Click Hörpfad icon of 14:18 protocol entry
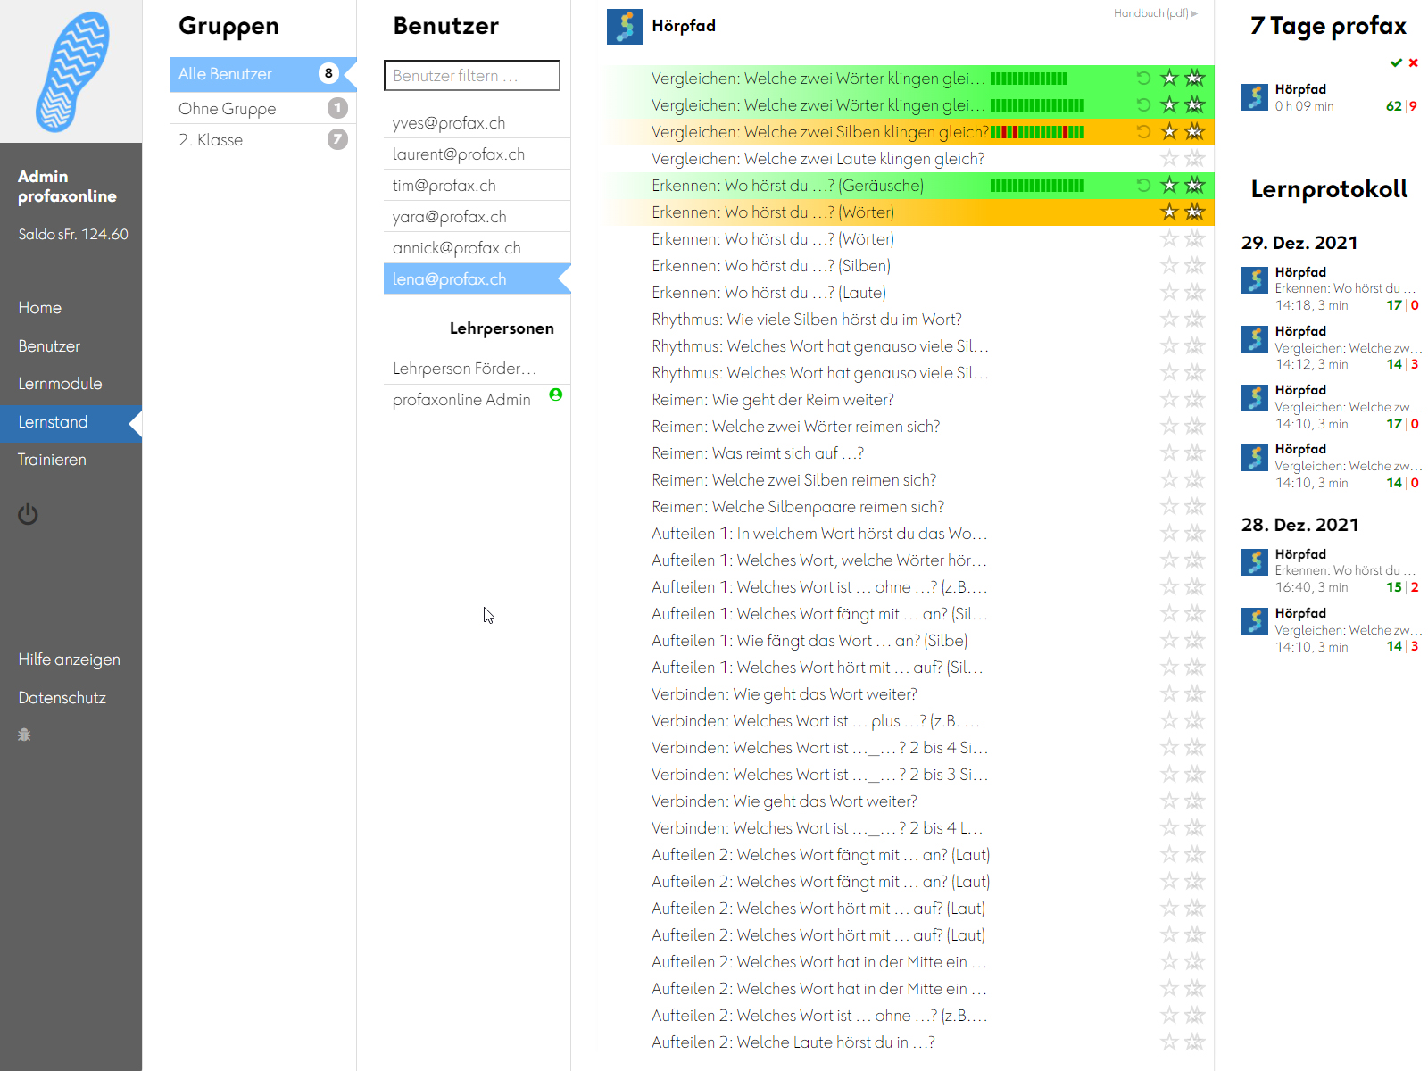Viewport: 1428px width, 1071px height. pos(1255,280)
